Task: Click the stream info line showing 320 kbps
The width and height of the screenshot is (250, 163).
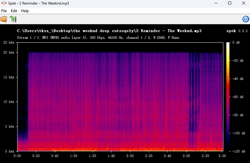Action: [x=98, y=38]
